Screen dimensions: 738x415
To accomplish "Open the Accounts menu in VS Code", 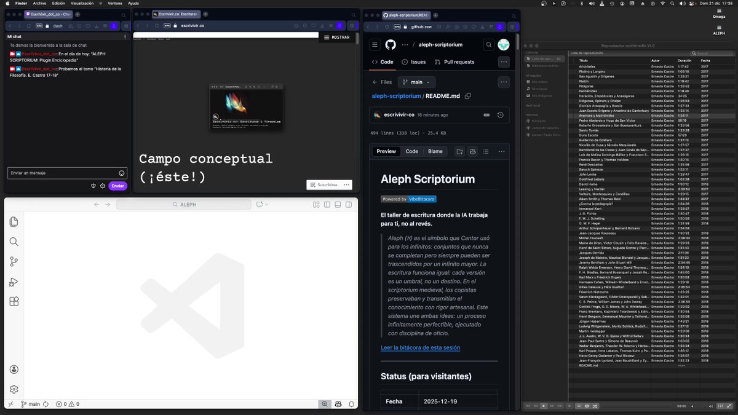I will pos(14,369).
